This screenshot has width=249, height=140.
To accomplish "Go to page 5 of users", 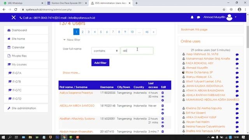I will (x=101, y=32).
